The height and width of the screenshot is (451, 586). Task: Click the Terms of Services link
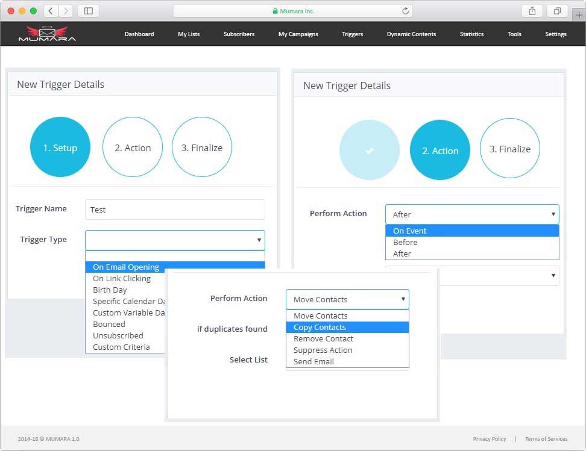(x=546, y=439)
